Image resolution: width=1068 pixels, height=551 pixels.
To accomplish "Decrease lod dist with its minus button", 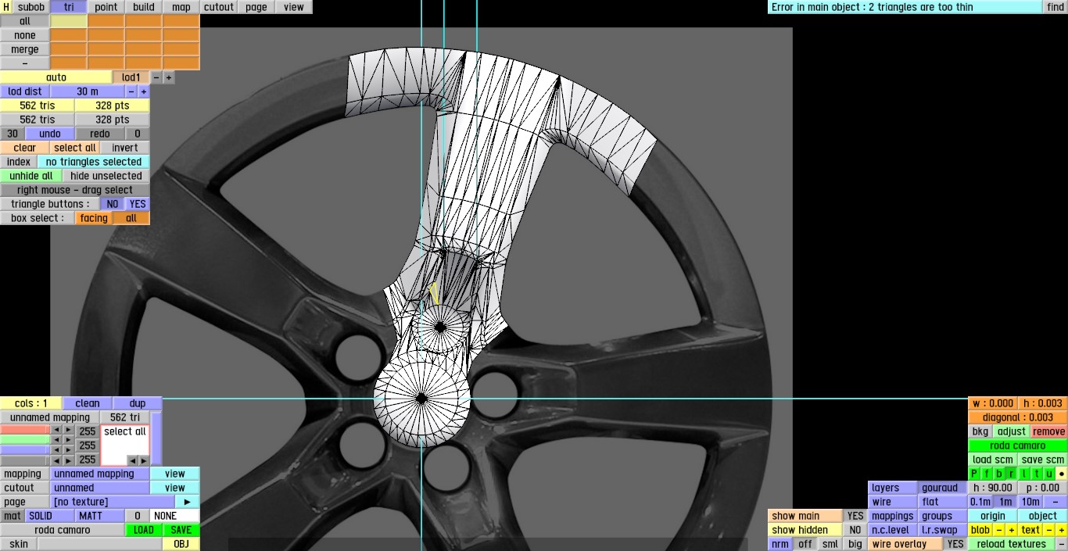I will pos(131,91).
